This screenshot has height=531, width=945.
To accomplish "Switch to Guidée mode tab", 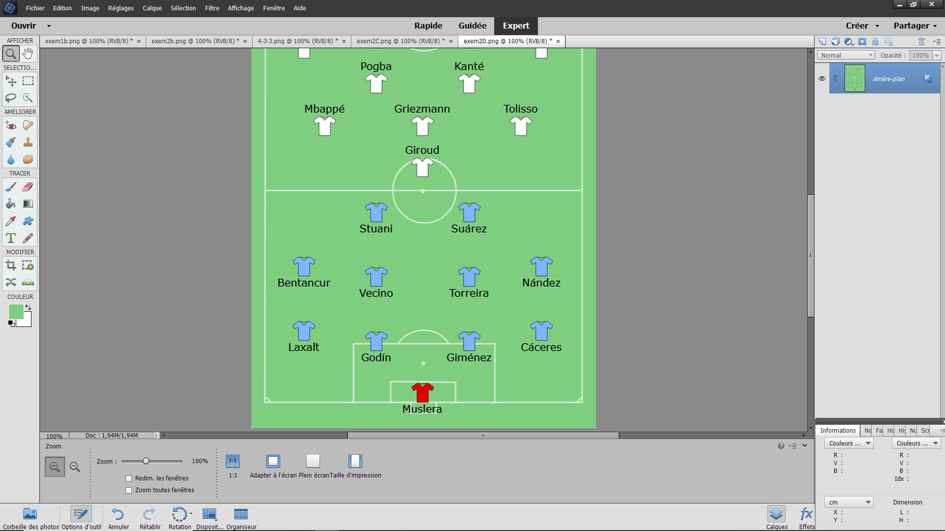I will (x=472, y=26).
